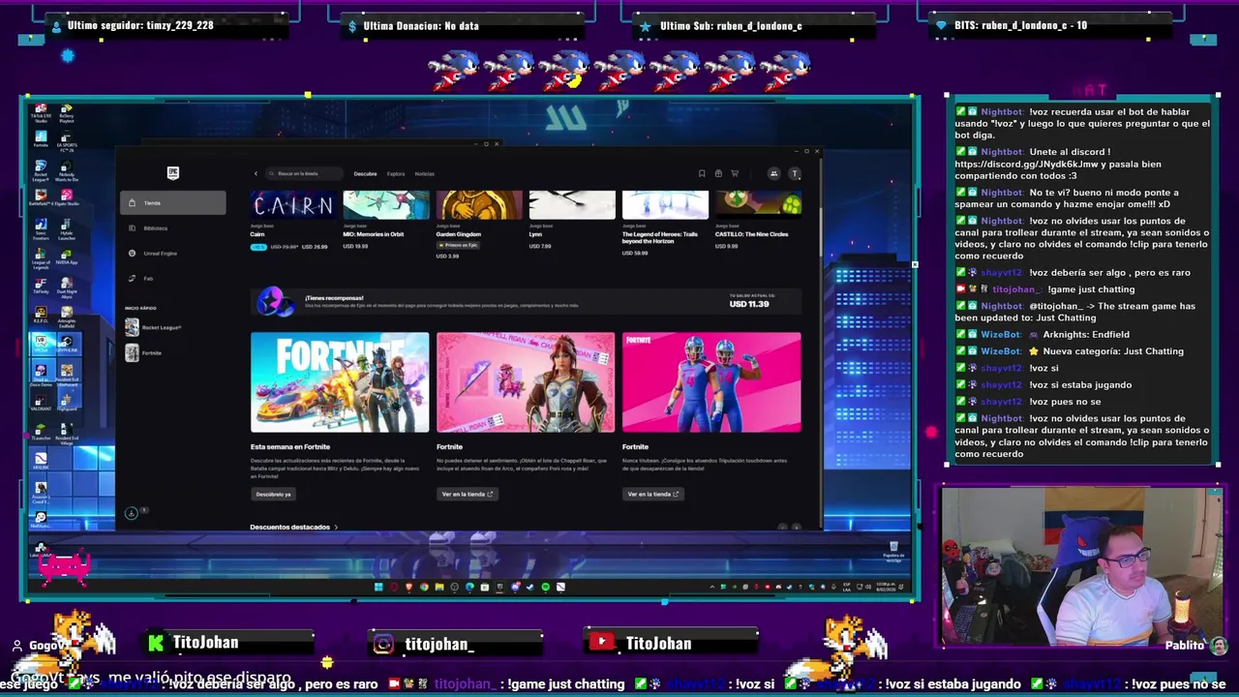Open the Chappell Roan Fortnite image
The image size is (1239, 697).
tap(526, 382)
